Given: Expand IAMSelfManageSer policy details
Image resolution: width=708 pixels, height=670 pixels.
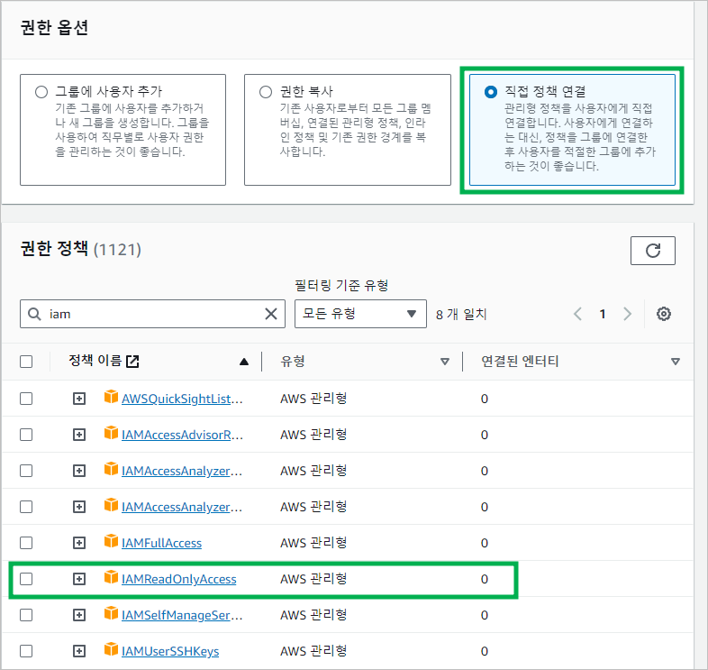Looking at the screenshot, I should click(79, 615).
